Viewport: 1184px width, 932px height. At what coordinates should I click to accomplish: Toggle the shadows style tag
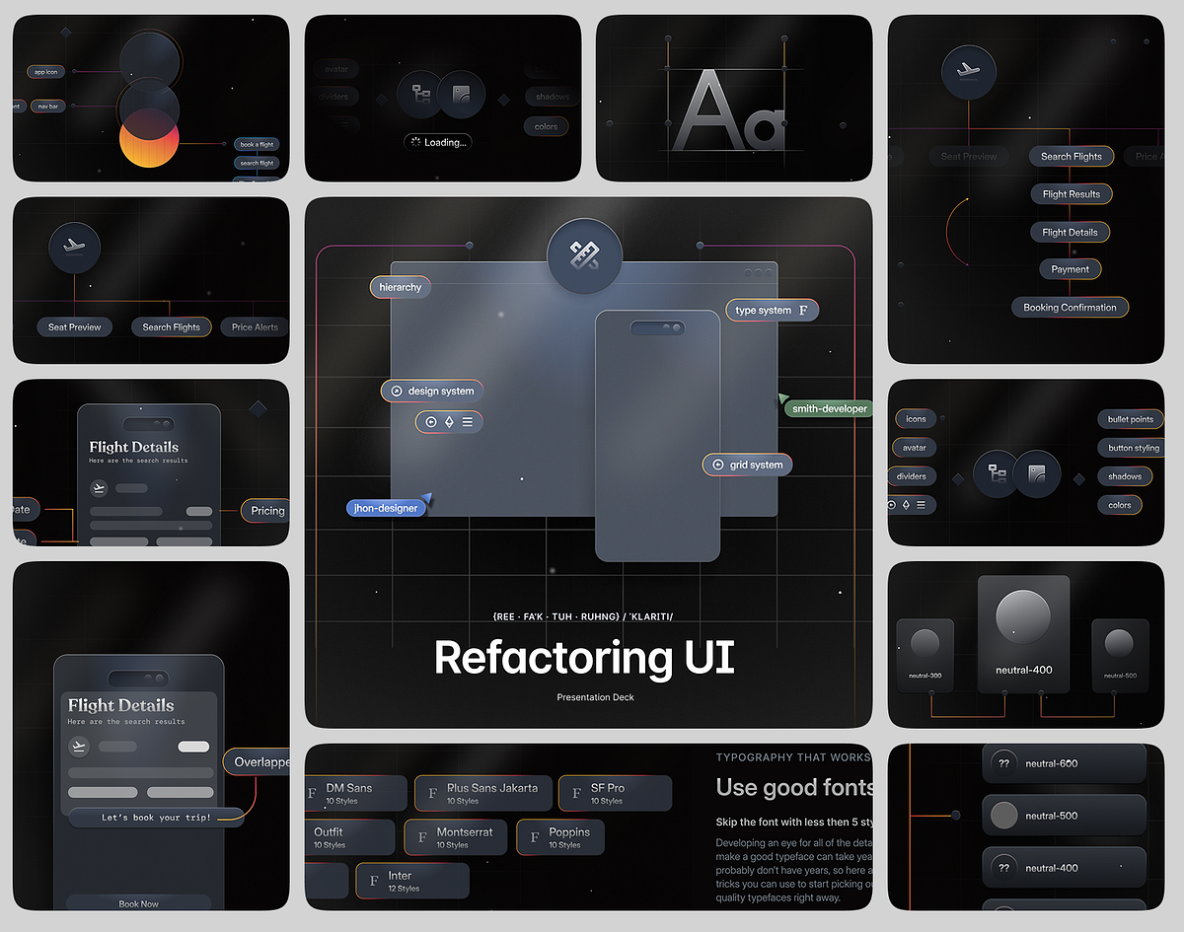point(1125,475)
